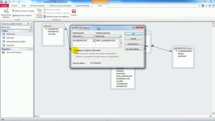Select NIVEAU field in INDEMNITESSCOLAI table
215x121 pixels.
pos(181,54)
